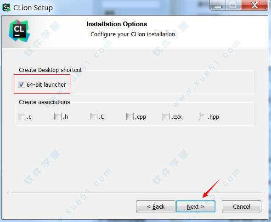Enable the lowercase .c file association
Viewport: 271px width, 222px height.
[22, 117]
